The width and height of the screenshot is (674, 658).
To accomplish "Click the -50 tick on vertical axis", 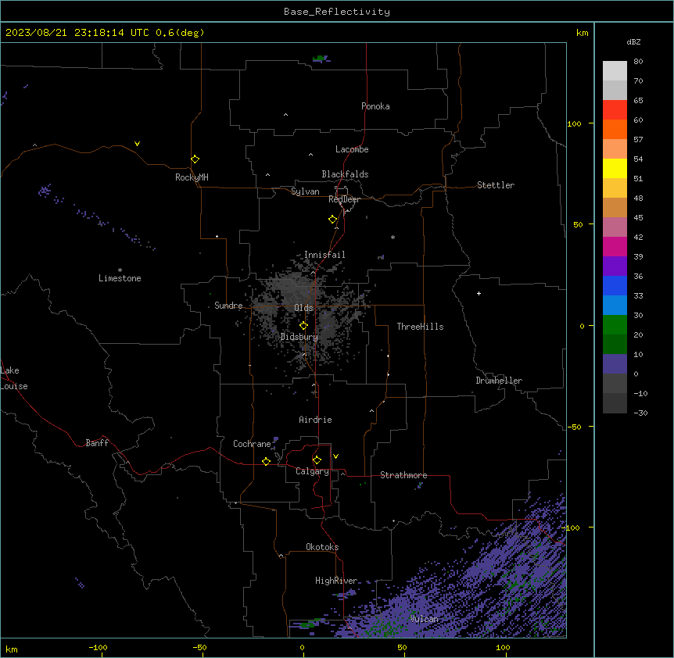I will pyautogui.click(x=574, y=427).
